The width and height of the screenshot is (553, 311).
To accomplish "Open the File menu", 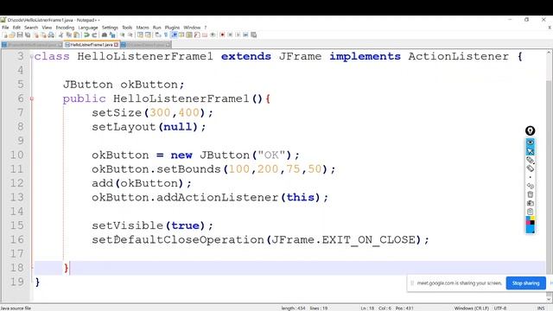I will tap(5, 28).
